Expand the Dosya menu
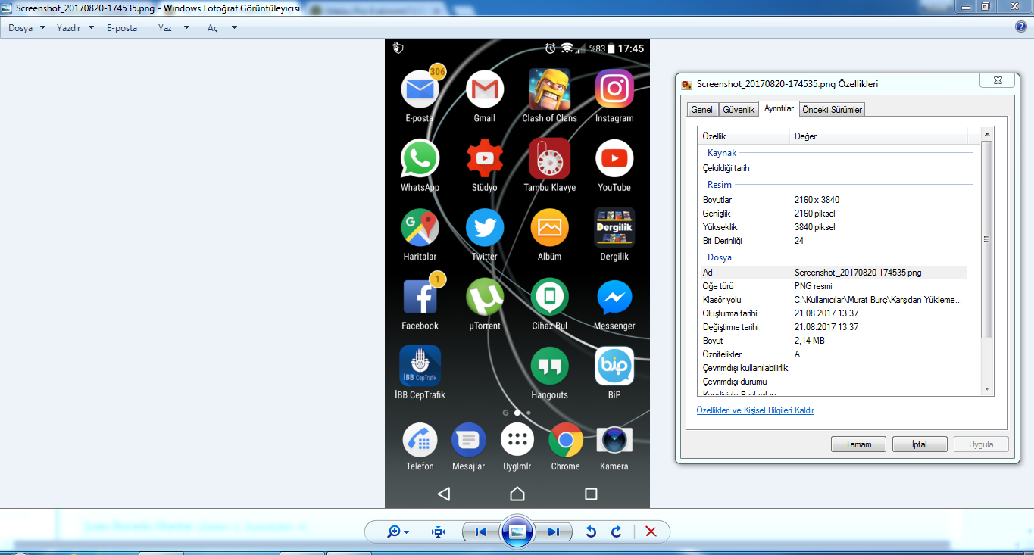Viewport: 1034px width, 555px height. point(27,28)
